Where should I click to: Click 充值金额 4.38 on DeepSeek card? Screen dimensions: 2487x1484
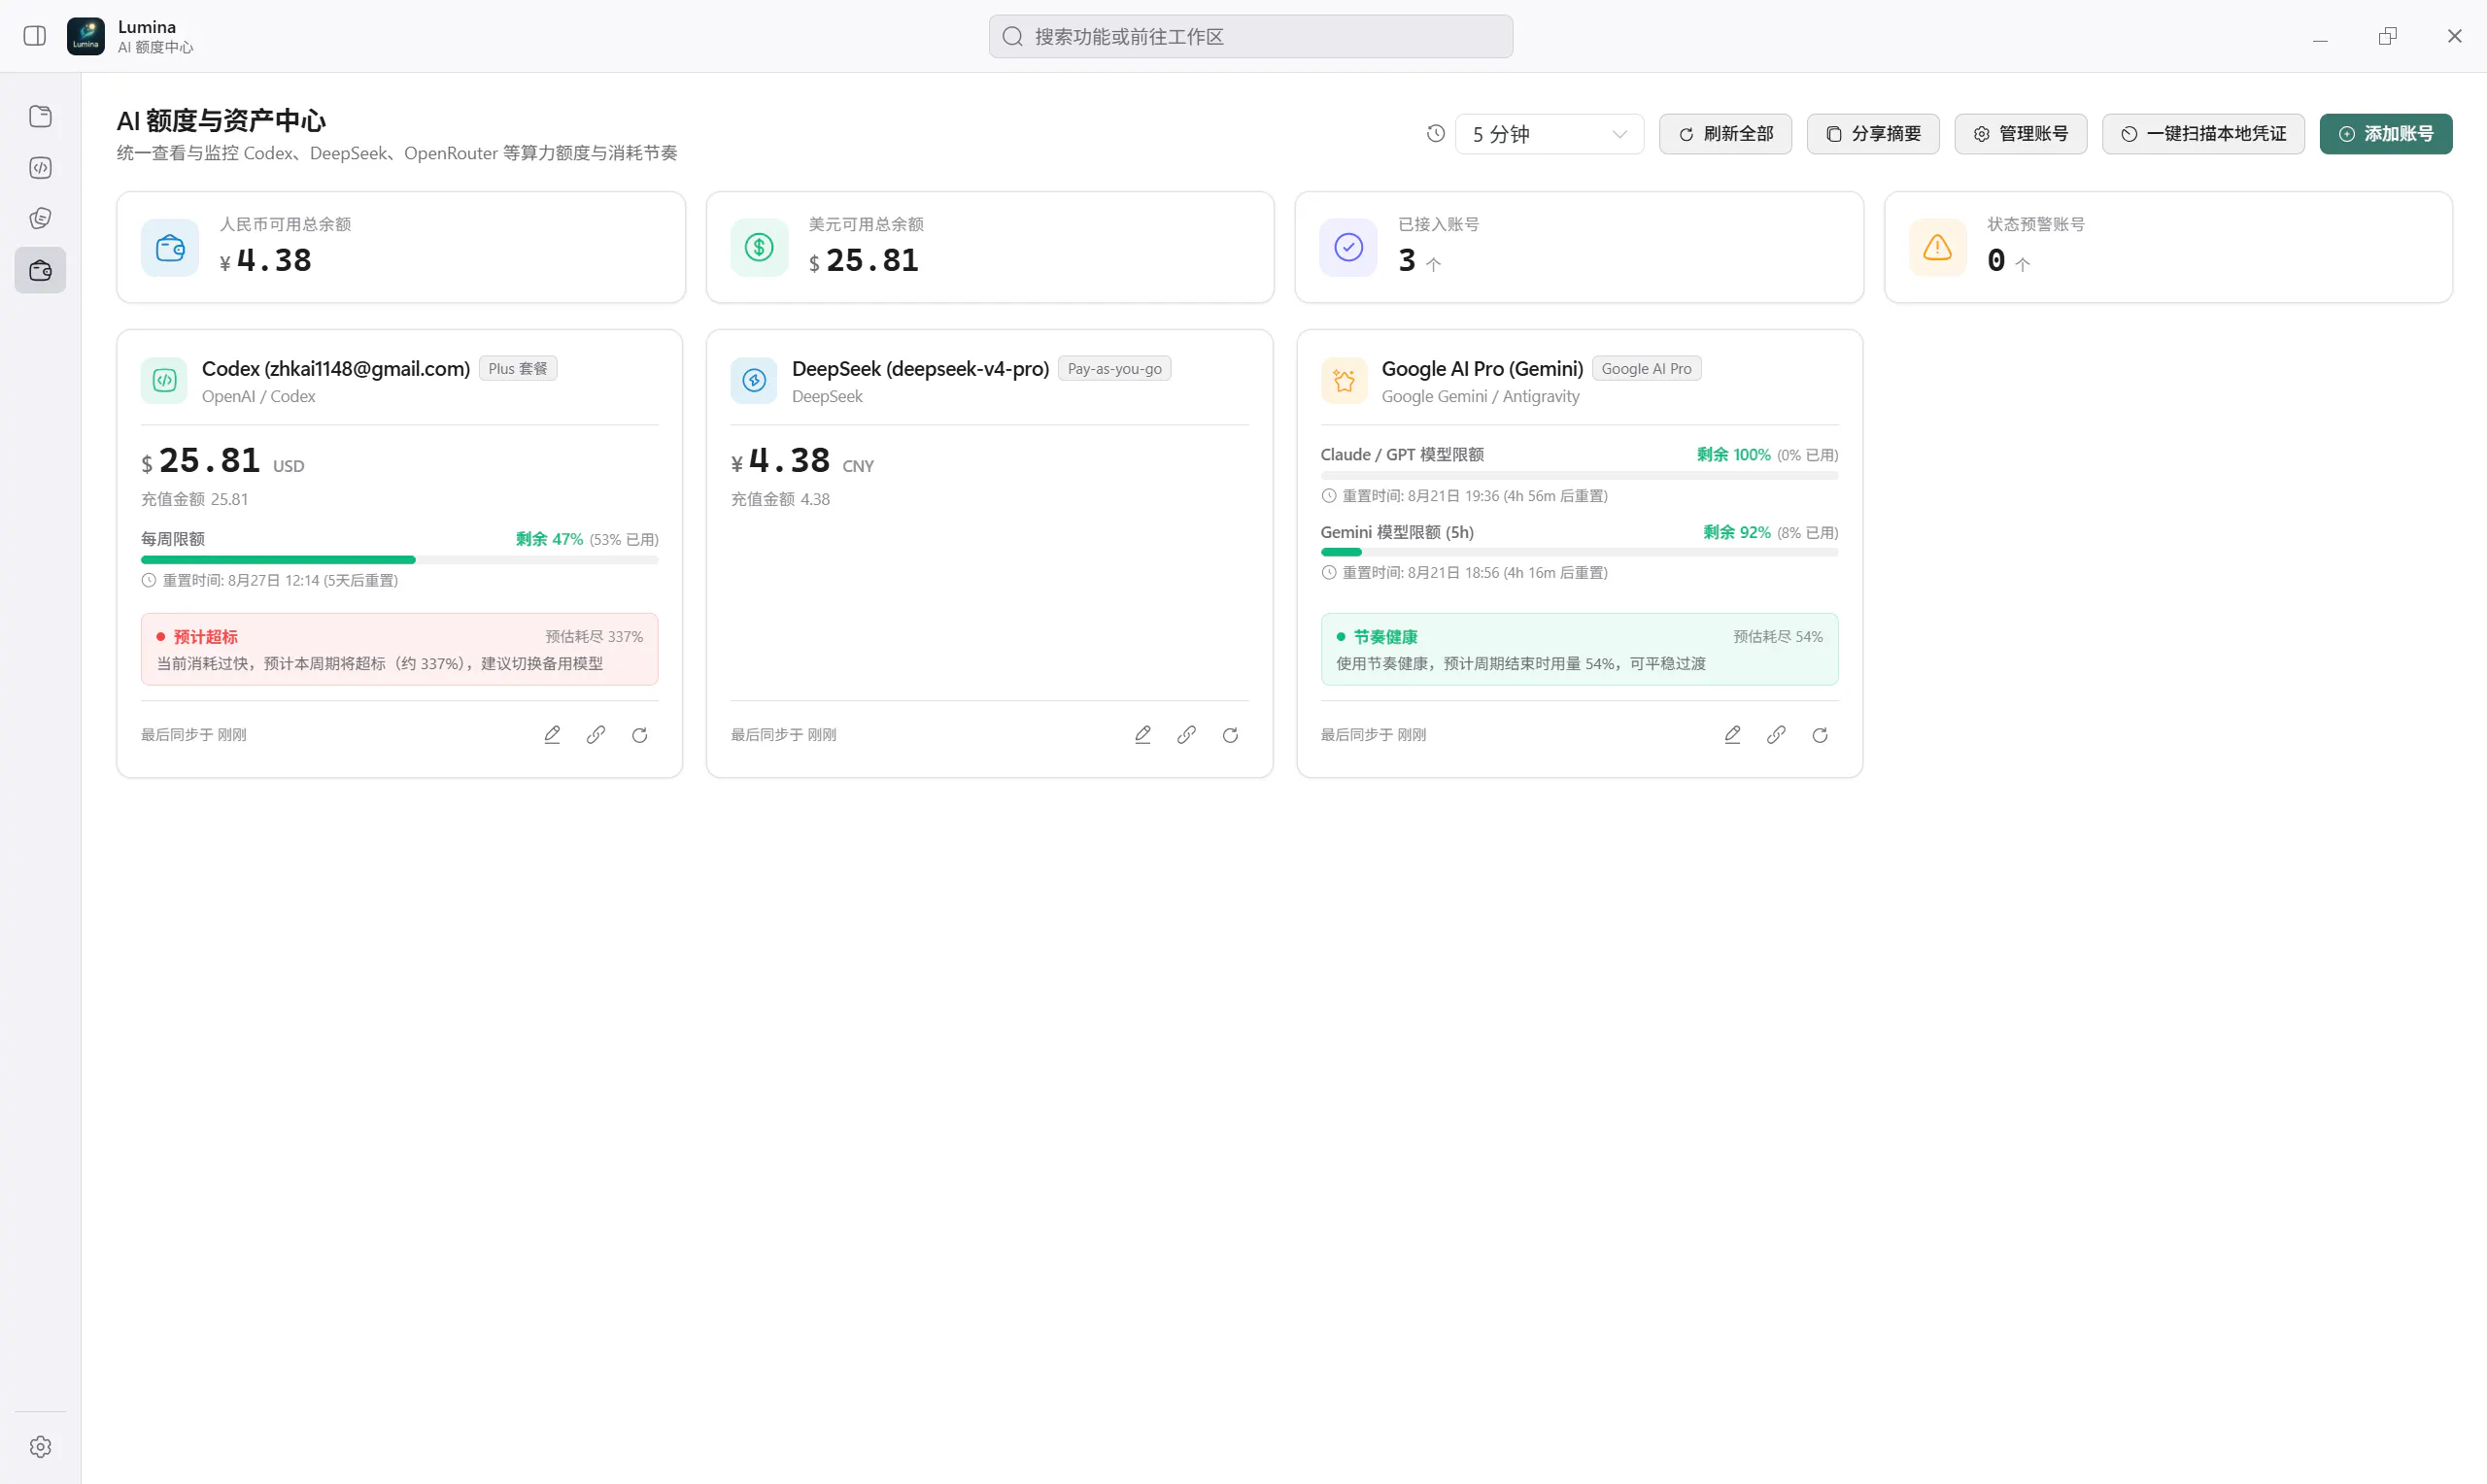tap(780, 499)
